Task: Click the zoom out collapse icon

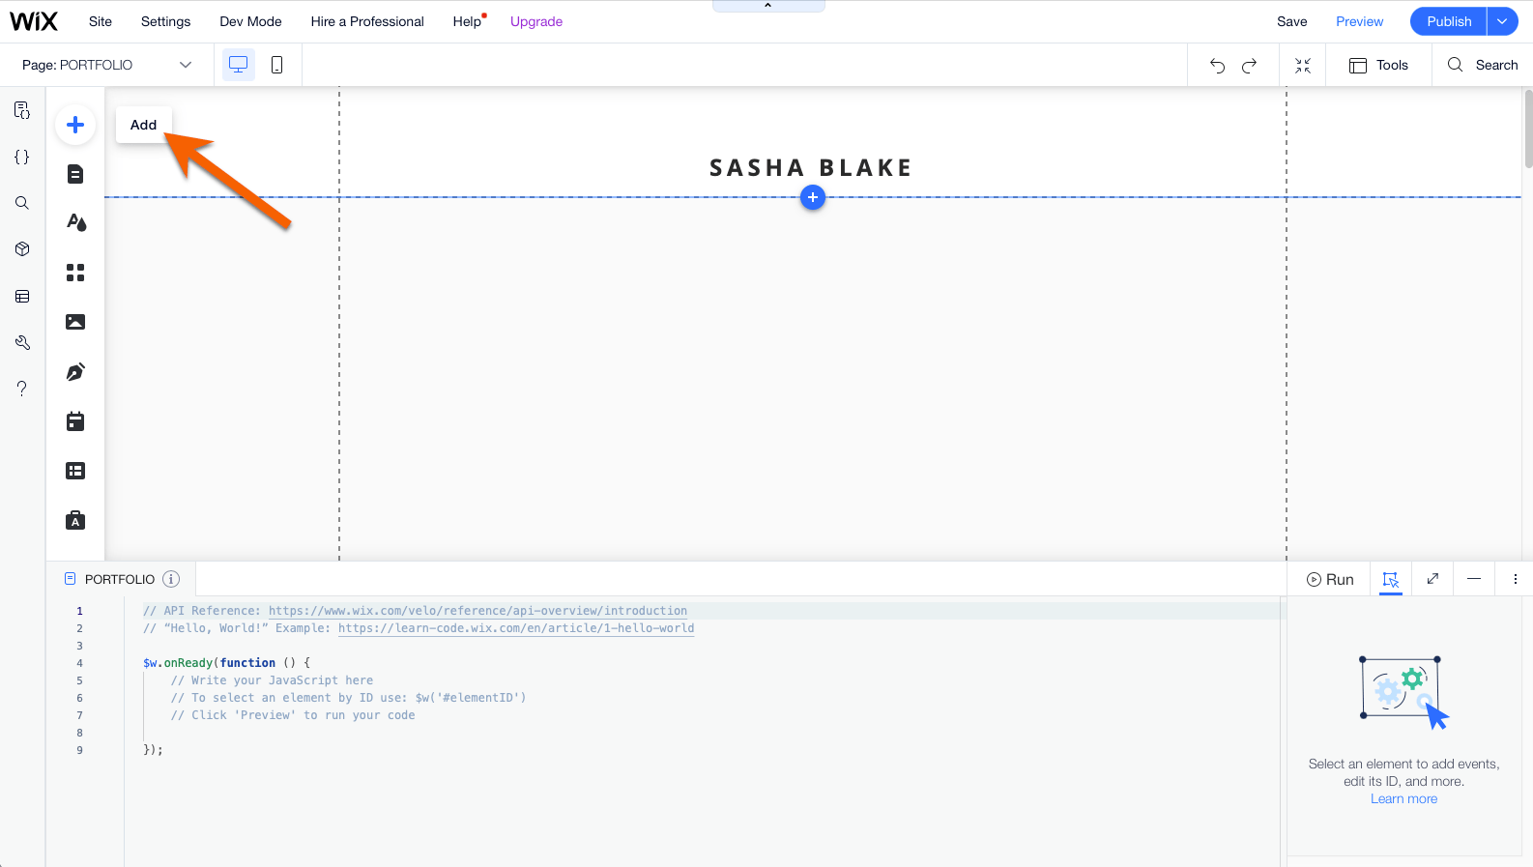Action: point(1303,66)
